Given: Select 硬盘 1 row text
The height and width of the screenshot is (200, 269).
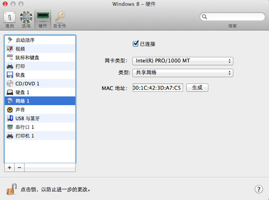Looking at the screenshot, I should point(22,93).
